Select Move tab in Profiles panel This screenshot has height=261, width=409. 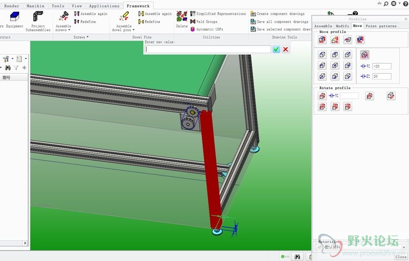tap(357, 26)
